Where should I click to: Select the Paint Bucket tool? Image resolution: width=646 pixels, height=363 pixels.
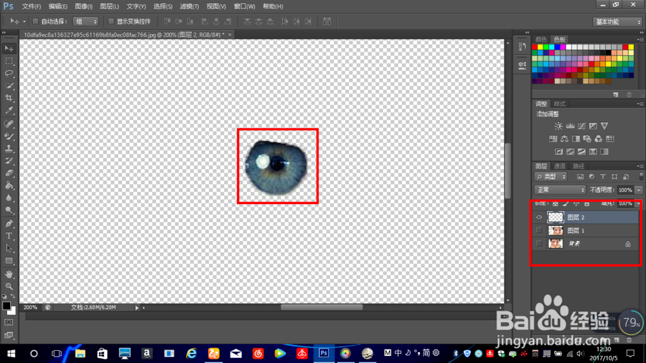(x=8, y=186)
